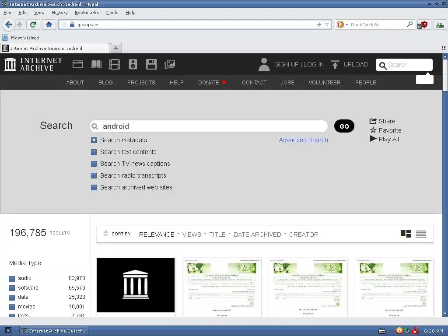This screenshot has height=336, width=448.
Task: Click the Internet Archive logo
Action: tap(33, 64)
